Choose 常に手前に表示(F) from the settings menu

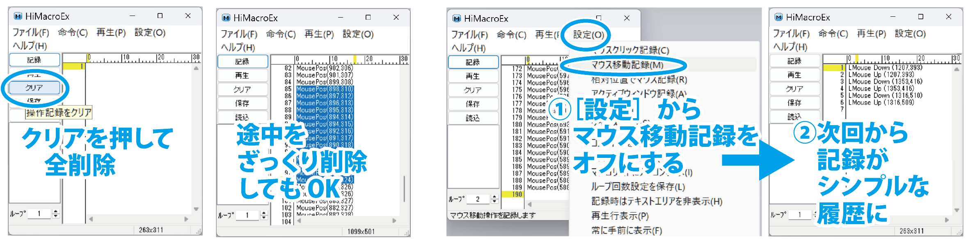(627, 231)
